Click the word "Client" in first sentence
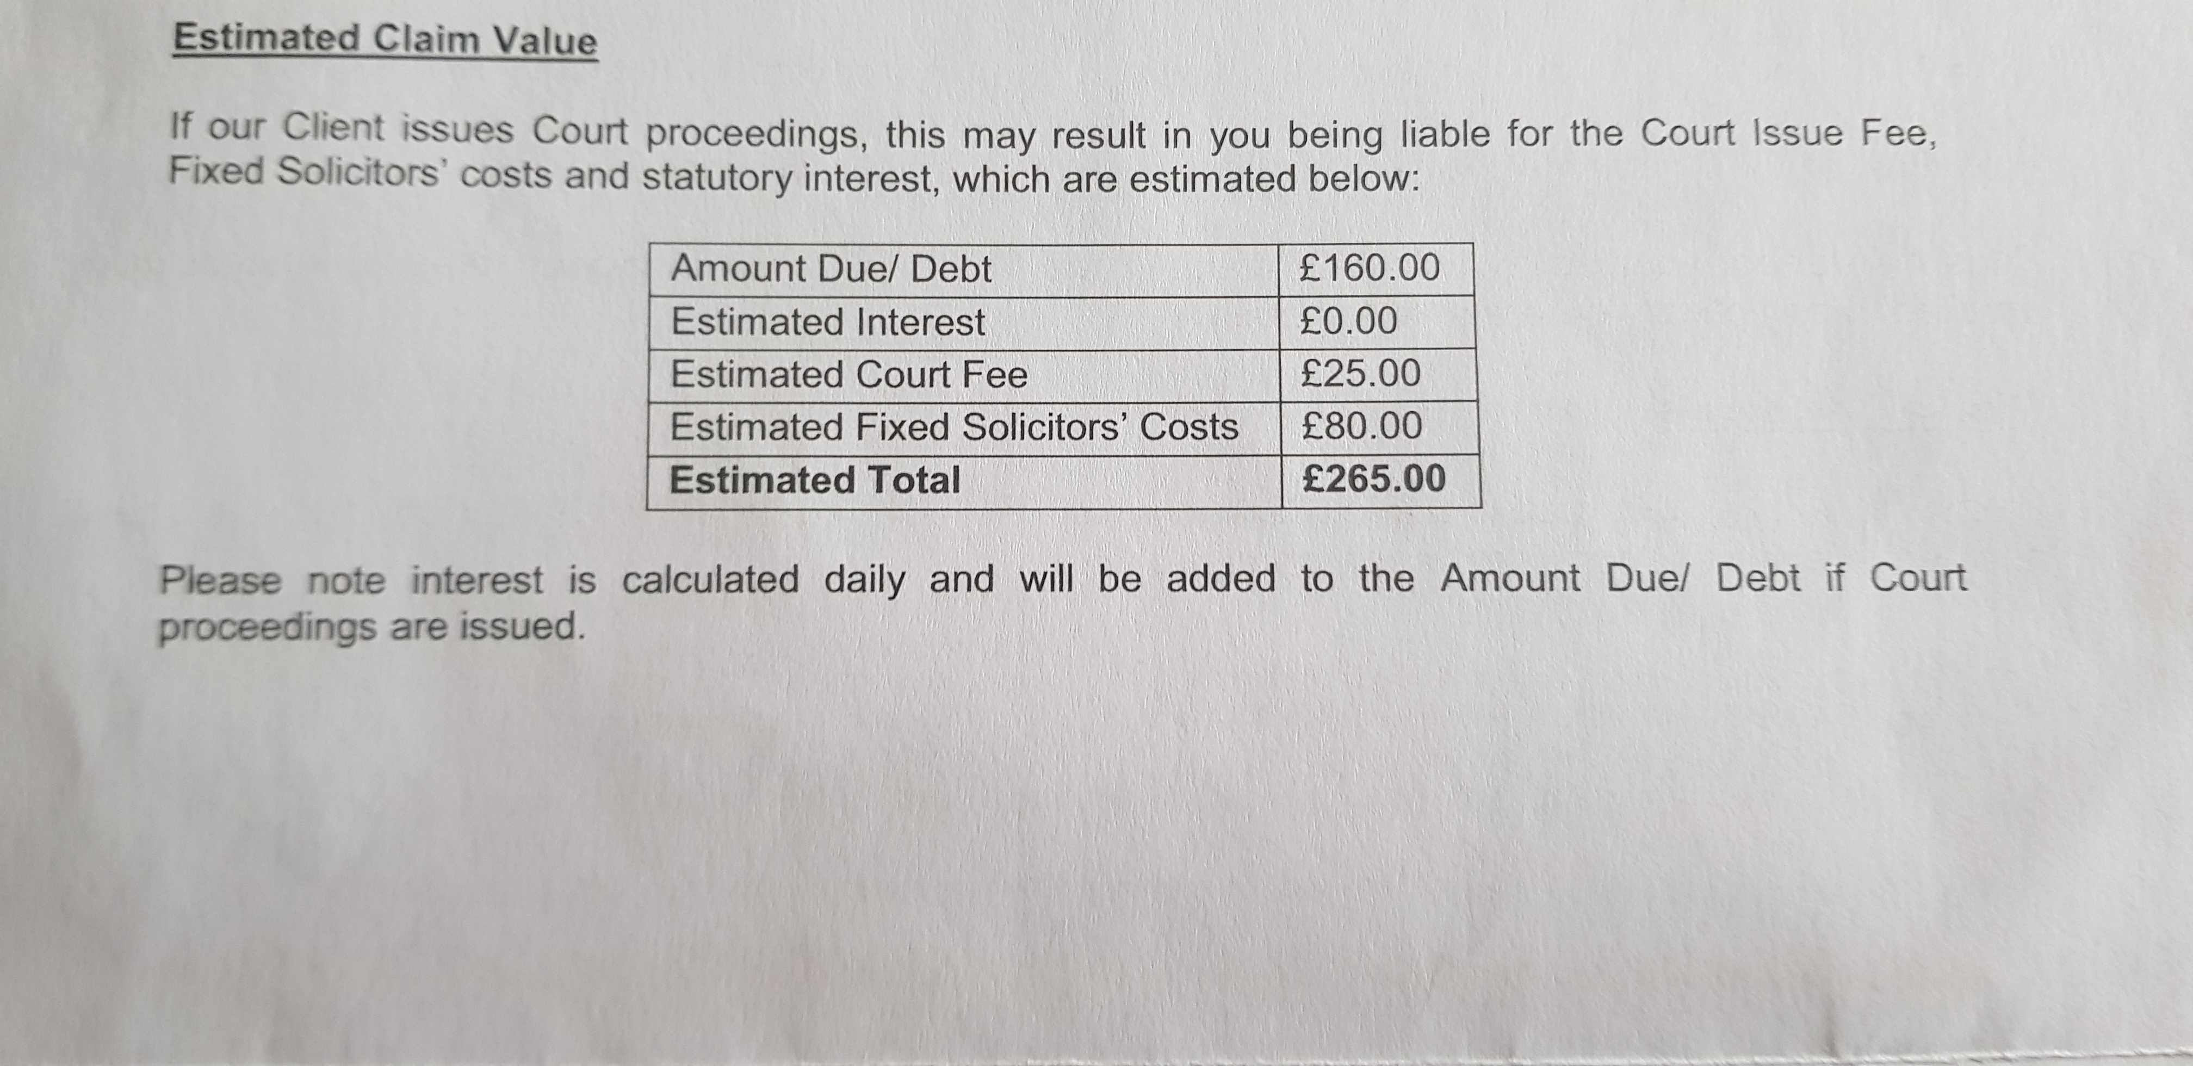The height and width of the screenshot is (1066, 2193). point(334,128)
